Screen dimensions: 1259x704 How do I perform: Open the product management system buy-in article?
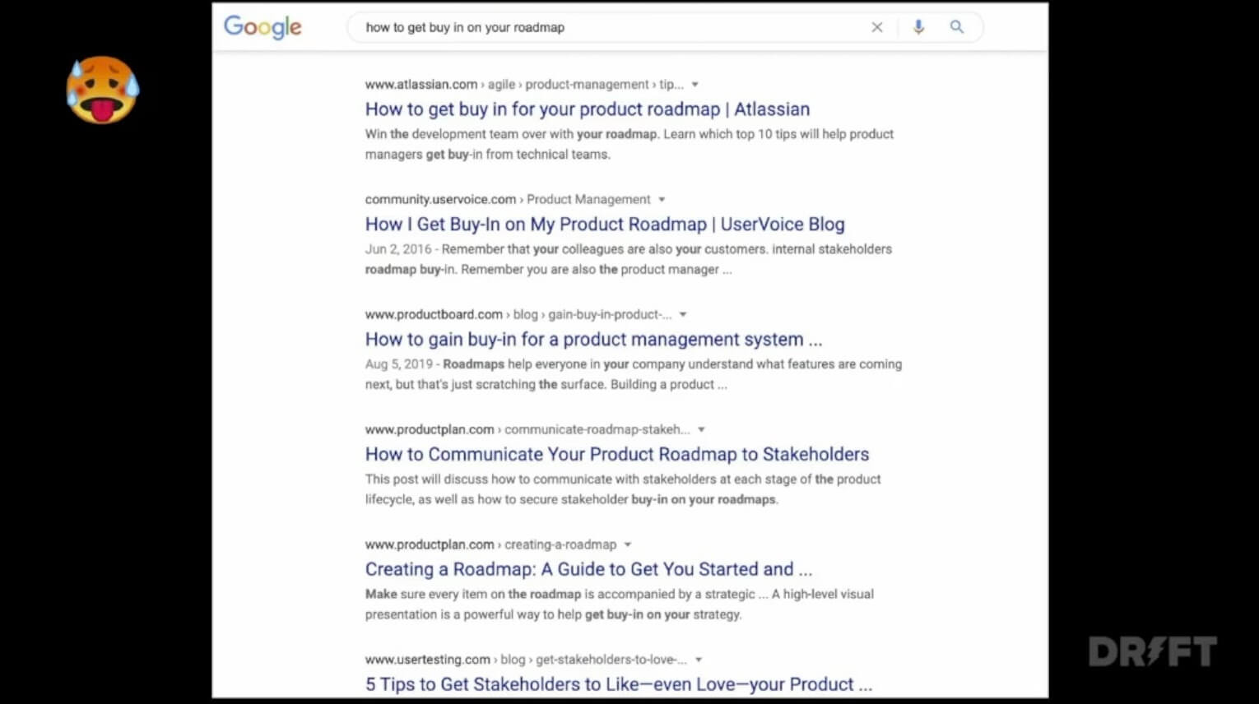(x=594, y=339)
